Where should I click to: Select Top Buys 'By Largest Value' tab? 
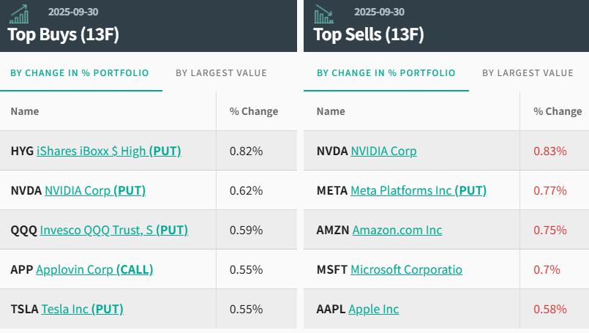coord(221,73)
